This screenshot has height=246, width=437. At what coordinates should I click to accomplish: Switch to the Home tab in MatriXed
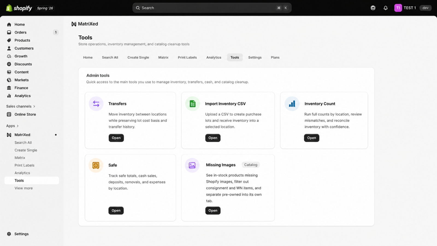coord(88,57)
